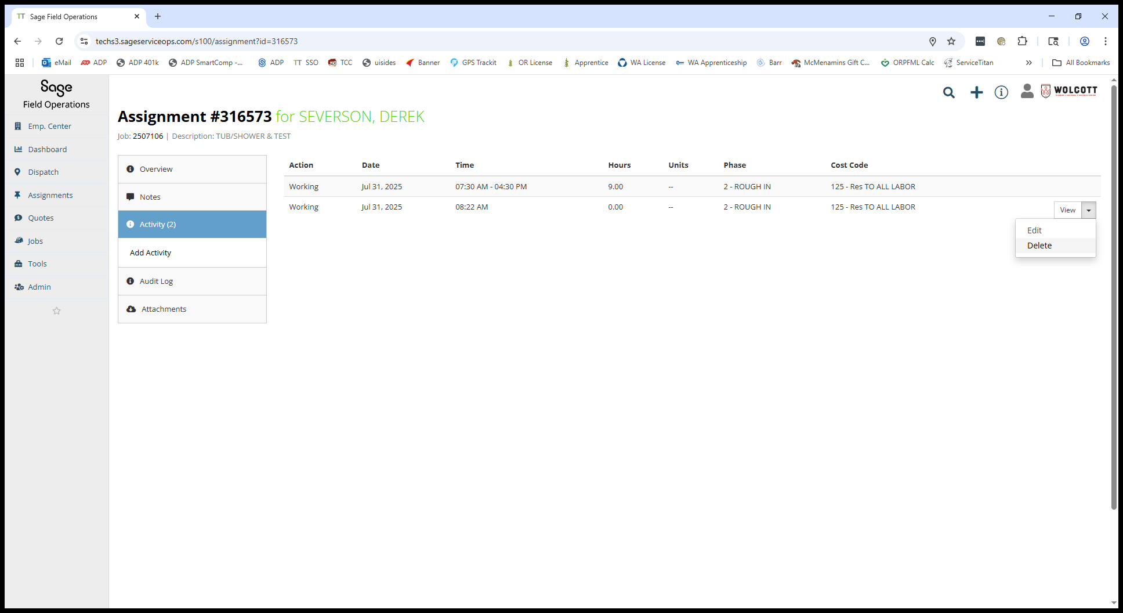Viewport: 1123px width, 613px height.
Task: Reload the page
Action: pos(59,41)
